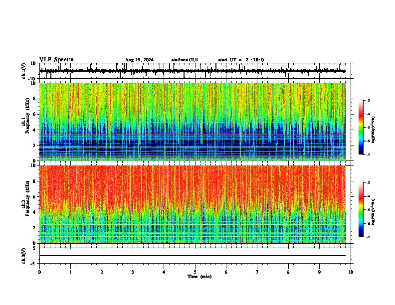
Task: Click the "Time (min)" axis label
Action: pyautogui.click(x=199, y=277)
